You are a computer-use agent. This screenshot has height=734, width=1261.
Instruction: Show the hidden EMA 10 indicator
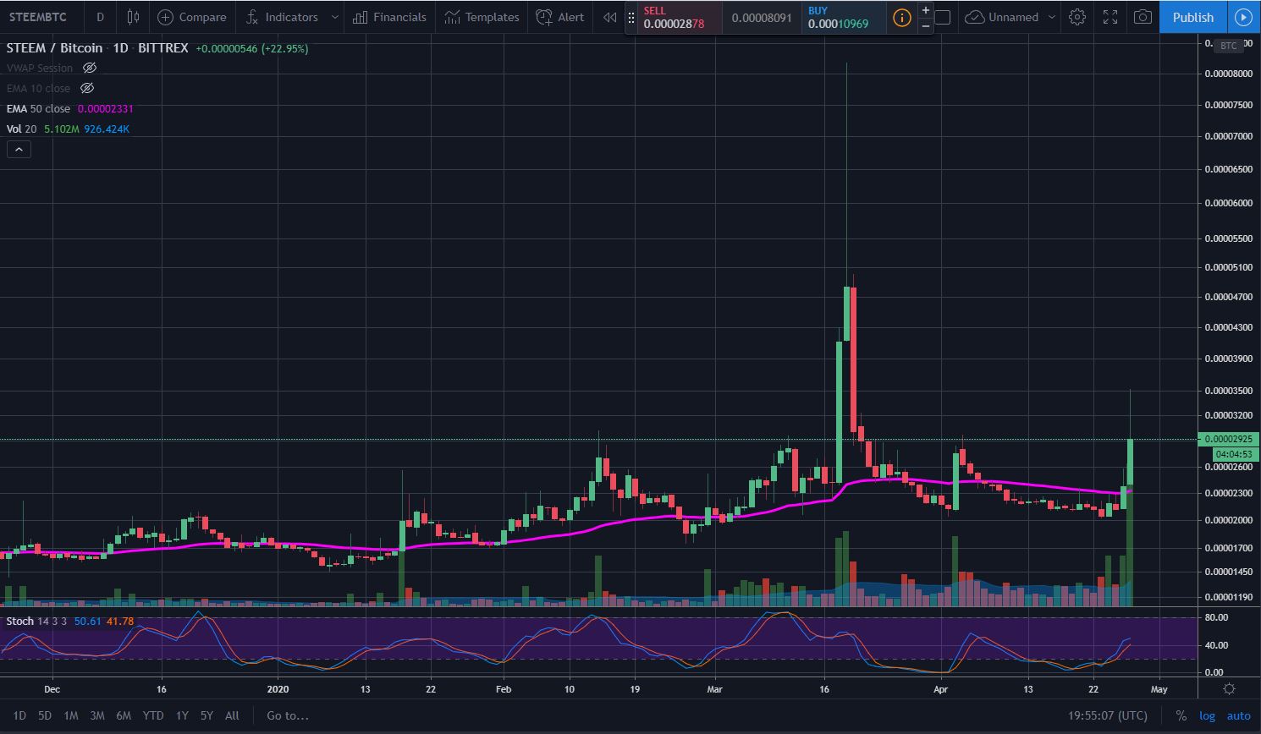click(86, 88)
